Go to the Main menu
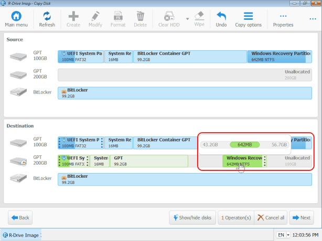Image resolution: width=322 pixels, height=241 pixels. tap(16, 19)
